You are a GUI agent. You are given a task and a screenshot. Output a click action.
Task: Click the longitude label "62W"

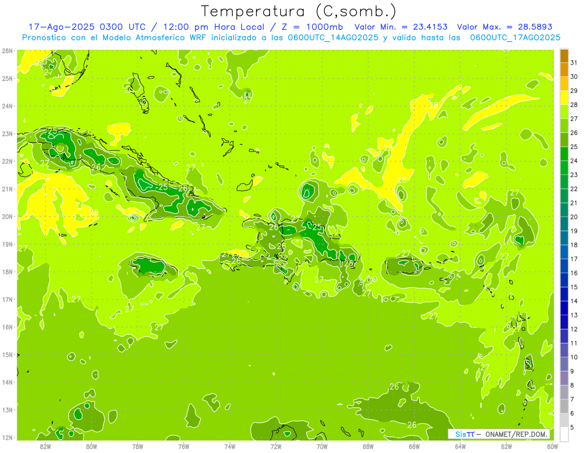(506, 447)
